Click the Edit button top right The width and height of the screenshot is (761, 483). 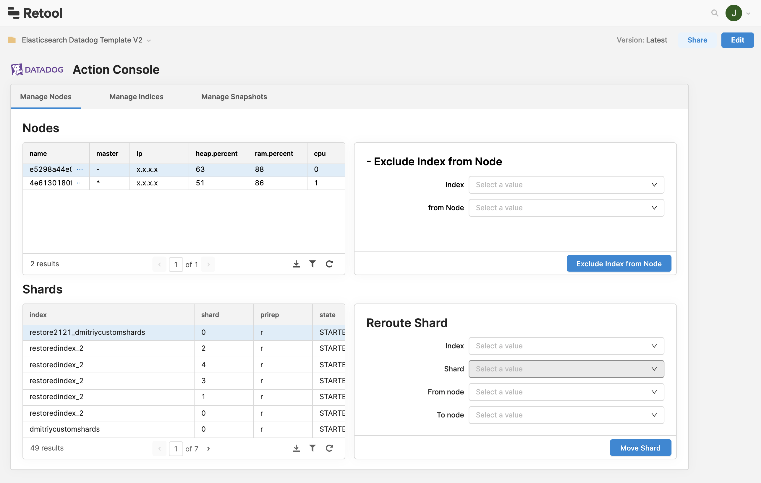[x=738, y=40]
